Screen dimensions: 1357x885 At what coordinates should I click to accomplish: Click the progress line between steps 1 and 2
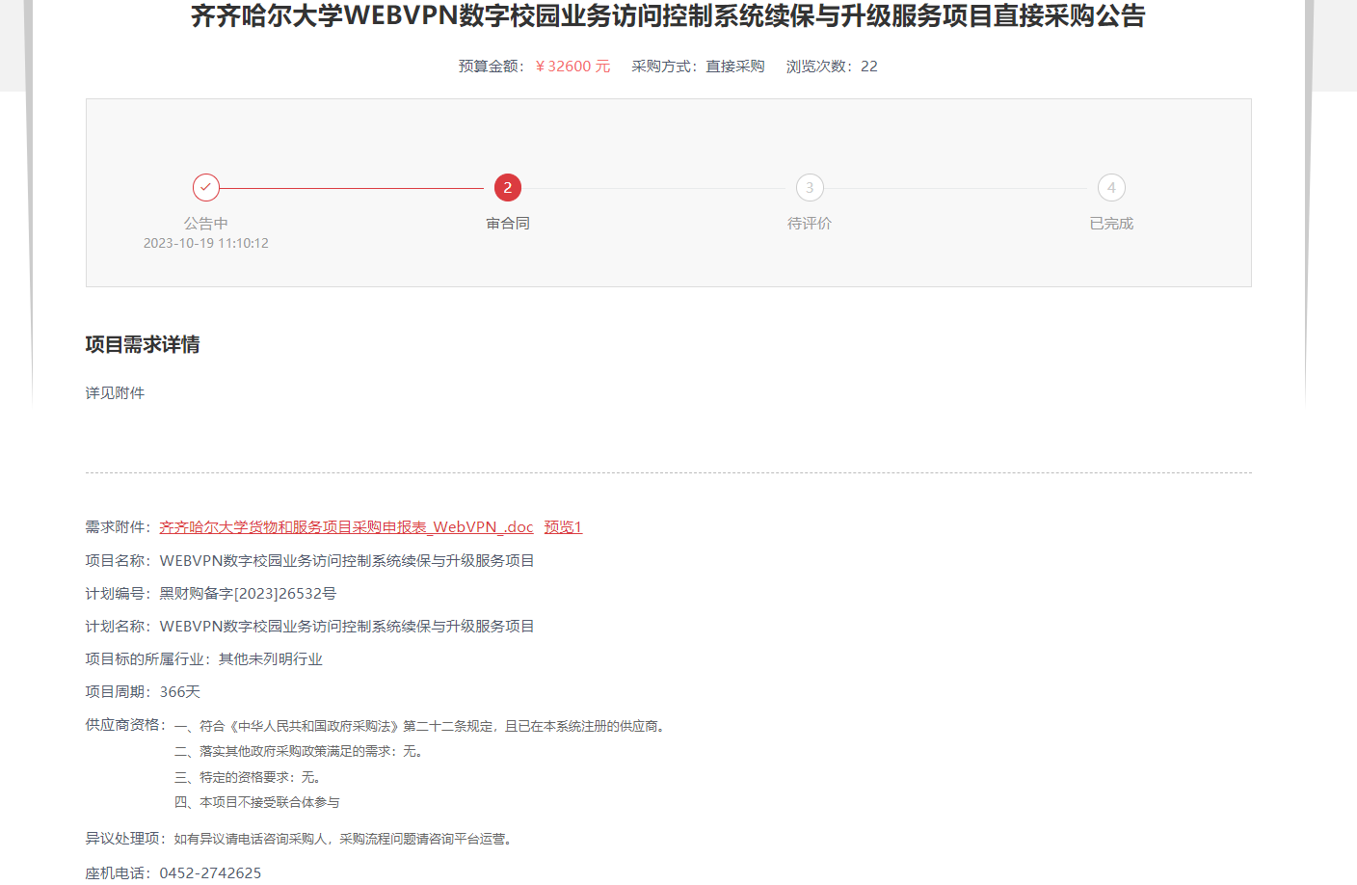point(352,188)
